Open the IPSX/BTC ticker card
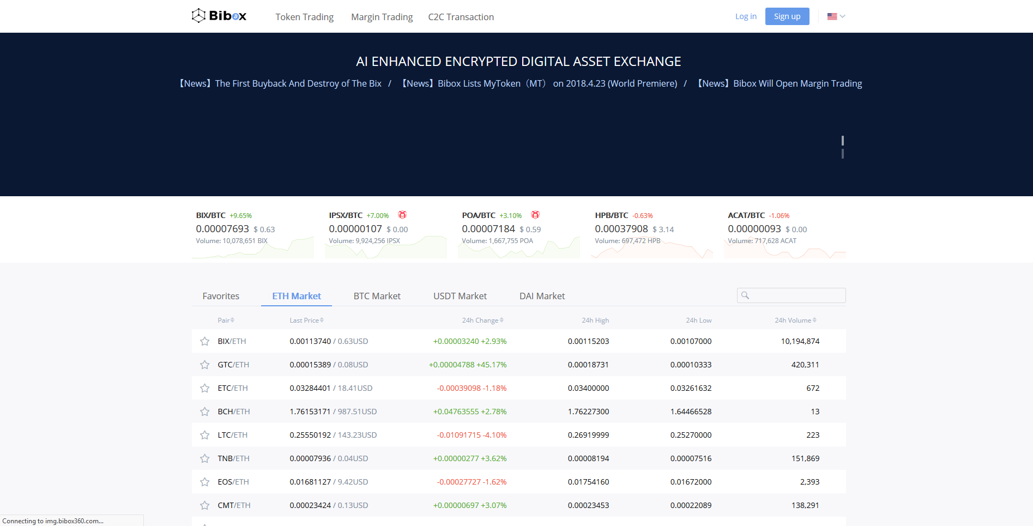Image resolution: width=1033 pixels, height=526 pixels. click(x=386, y=234)
